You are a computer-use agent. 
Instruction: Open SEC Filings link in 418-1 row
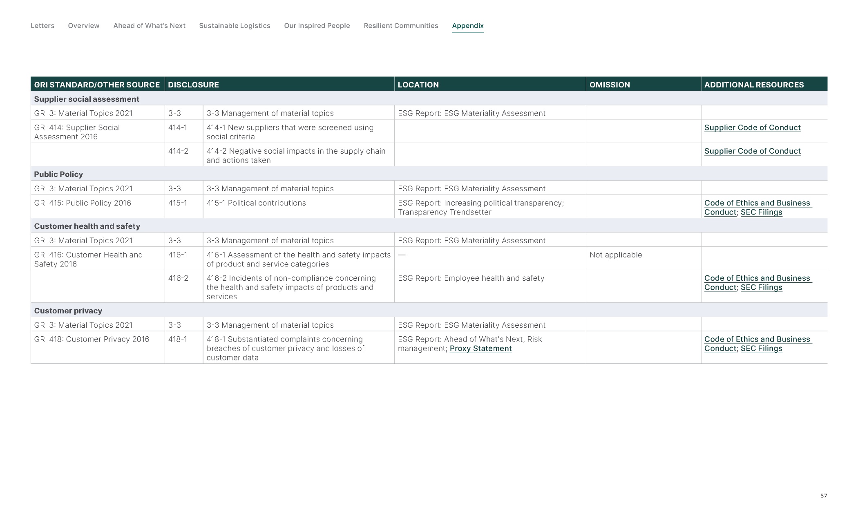coord(761,349)
